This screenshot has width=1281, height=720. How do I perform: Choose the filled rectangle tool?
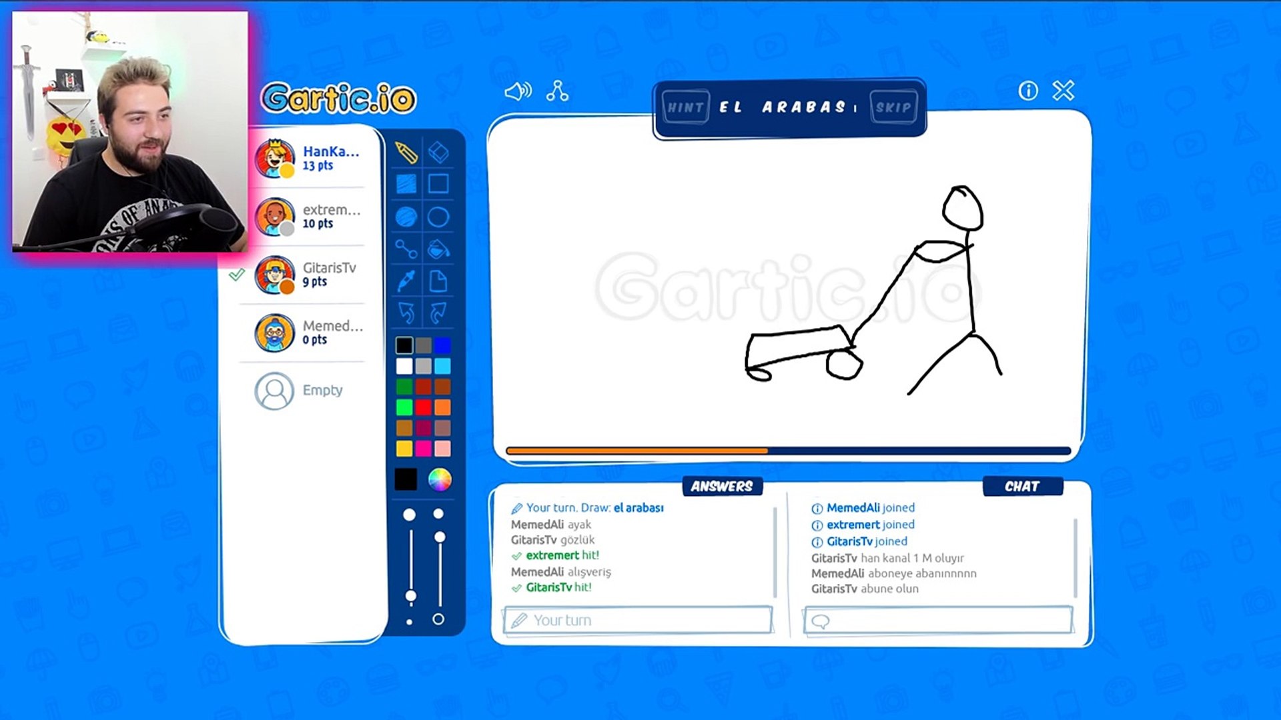click(406, 184)
